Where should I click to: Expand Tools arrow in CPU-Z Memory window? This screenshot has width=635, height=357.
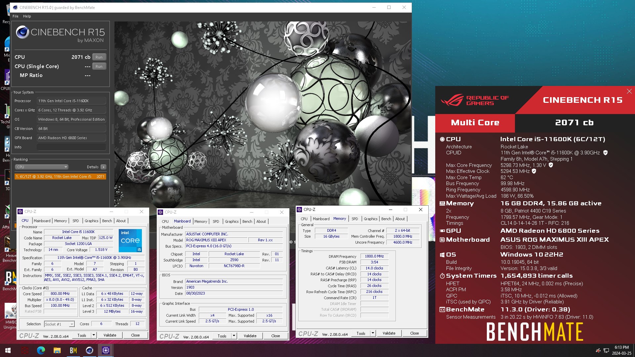tap(373, 333)
